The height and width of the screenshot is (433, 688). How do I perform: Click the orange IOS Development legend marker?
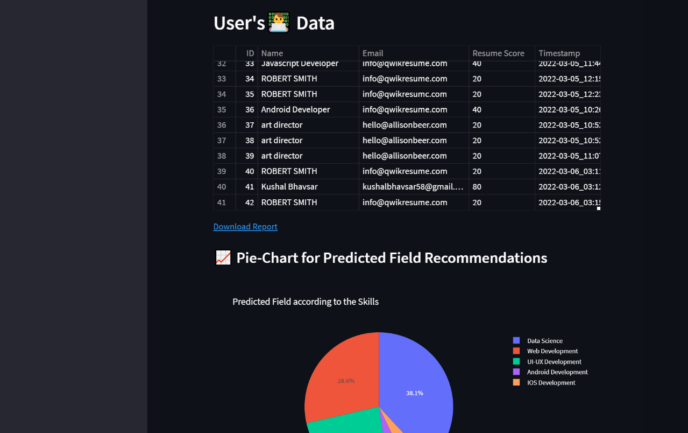point(516,382)
